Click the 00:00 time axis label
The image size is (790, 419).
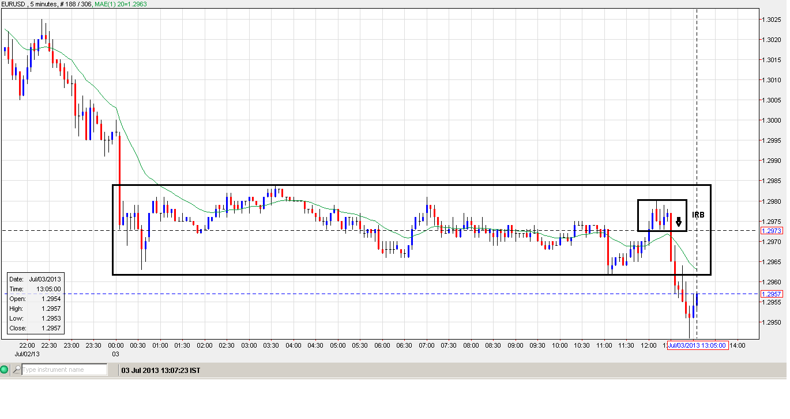[116, 345]
